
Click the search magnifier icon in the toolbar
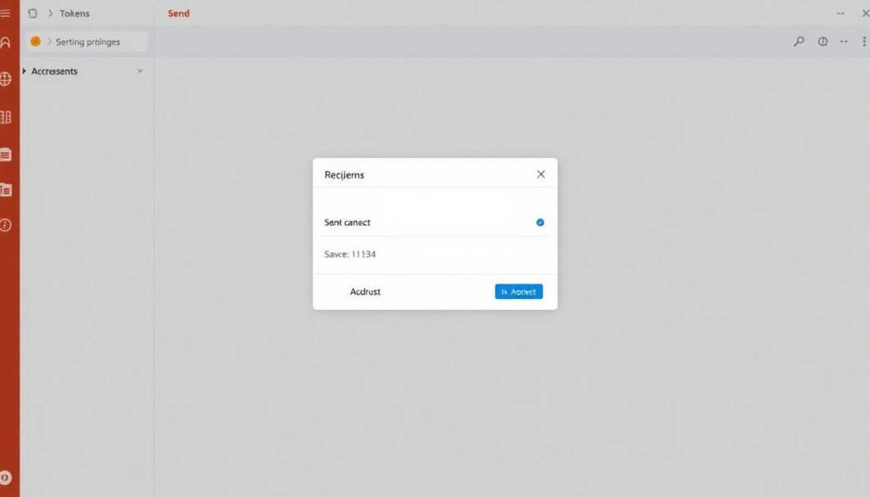click(799, 42)
